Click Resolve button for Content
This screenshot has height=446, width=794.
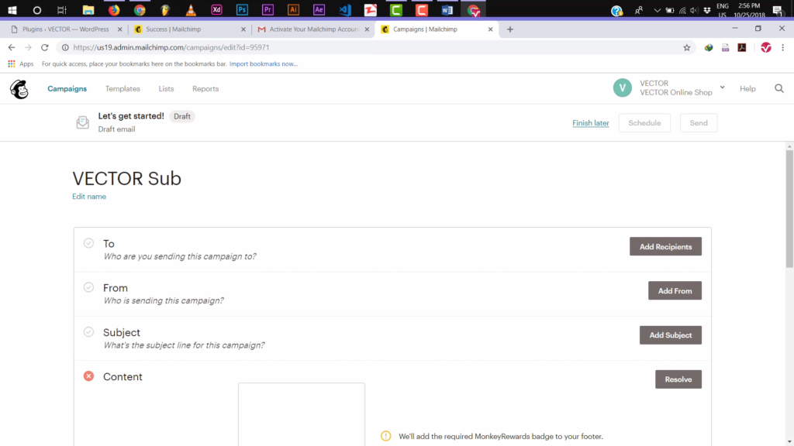[x=678, y=379]
